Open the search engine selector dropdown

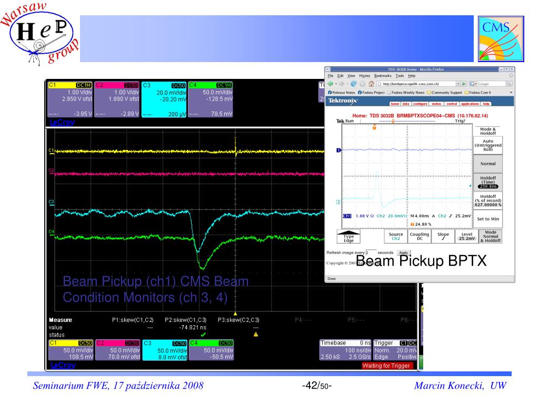point(473,84)
